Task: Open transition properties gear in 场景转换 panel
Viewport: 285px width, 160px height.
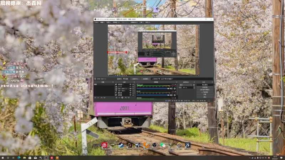Action: pyautogui.click(x=194, y=85)
